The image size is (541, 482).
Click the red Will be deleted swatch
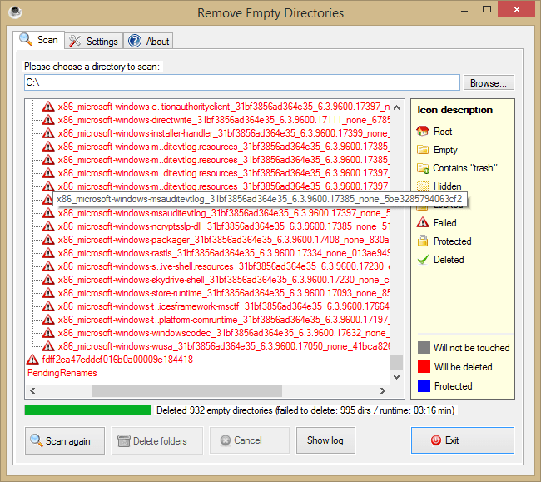(x=424, y=367)
